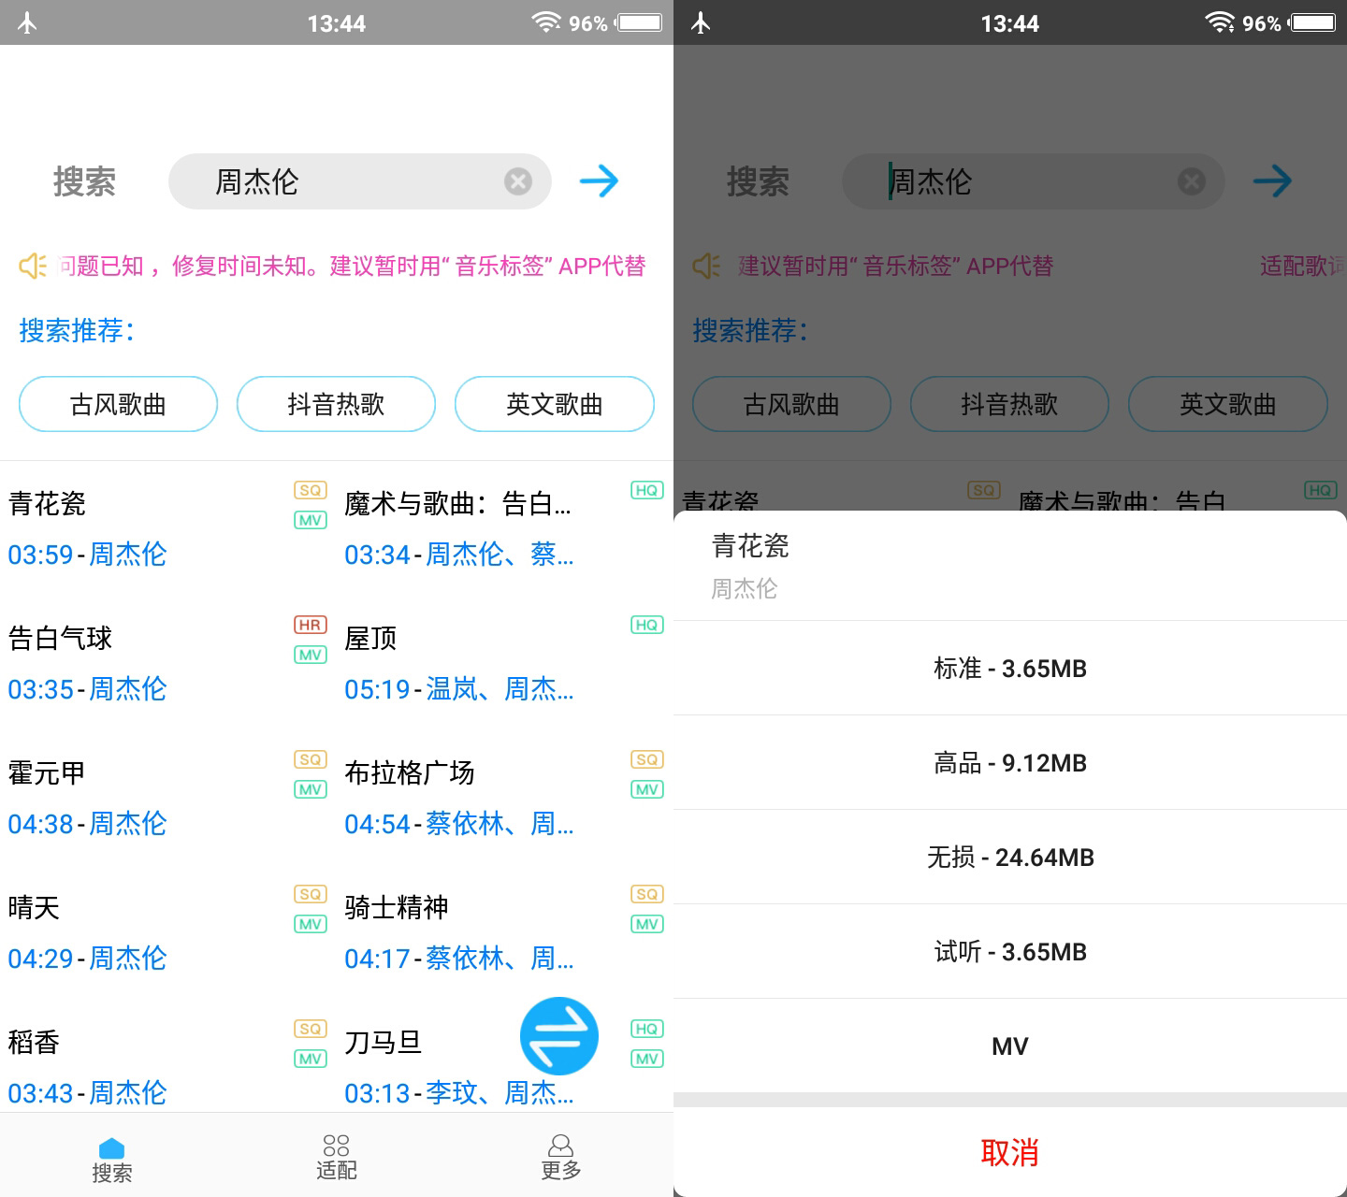Tap the HR badge beside 告白气球

coord(311,625)
